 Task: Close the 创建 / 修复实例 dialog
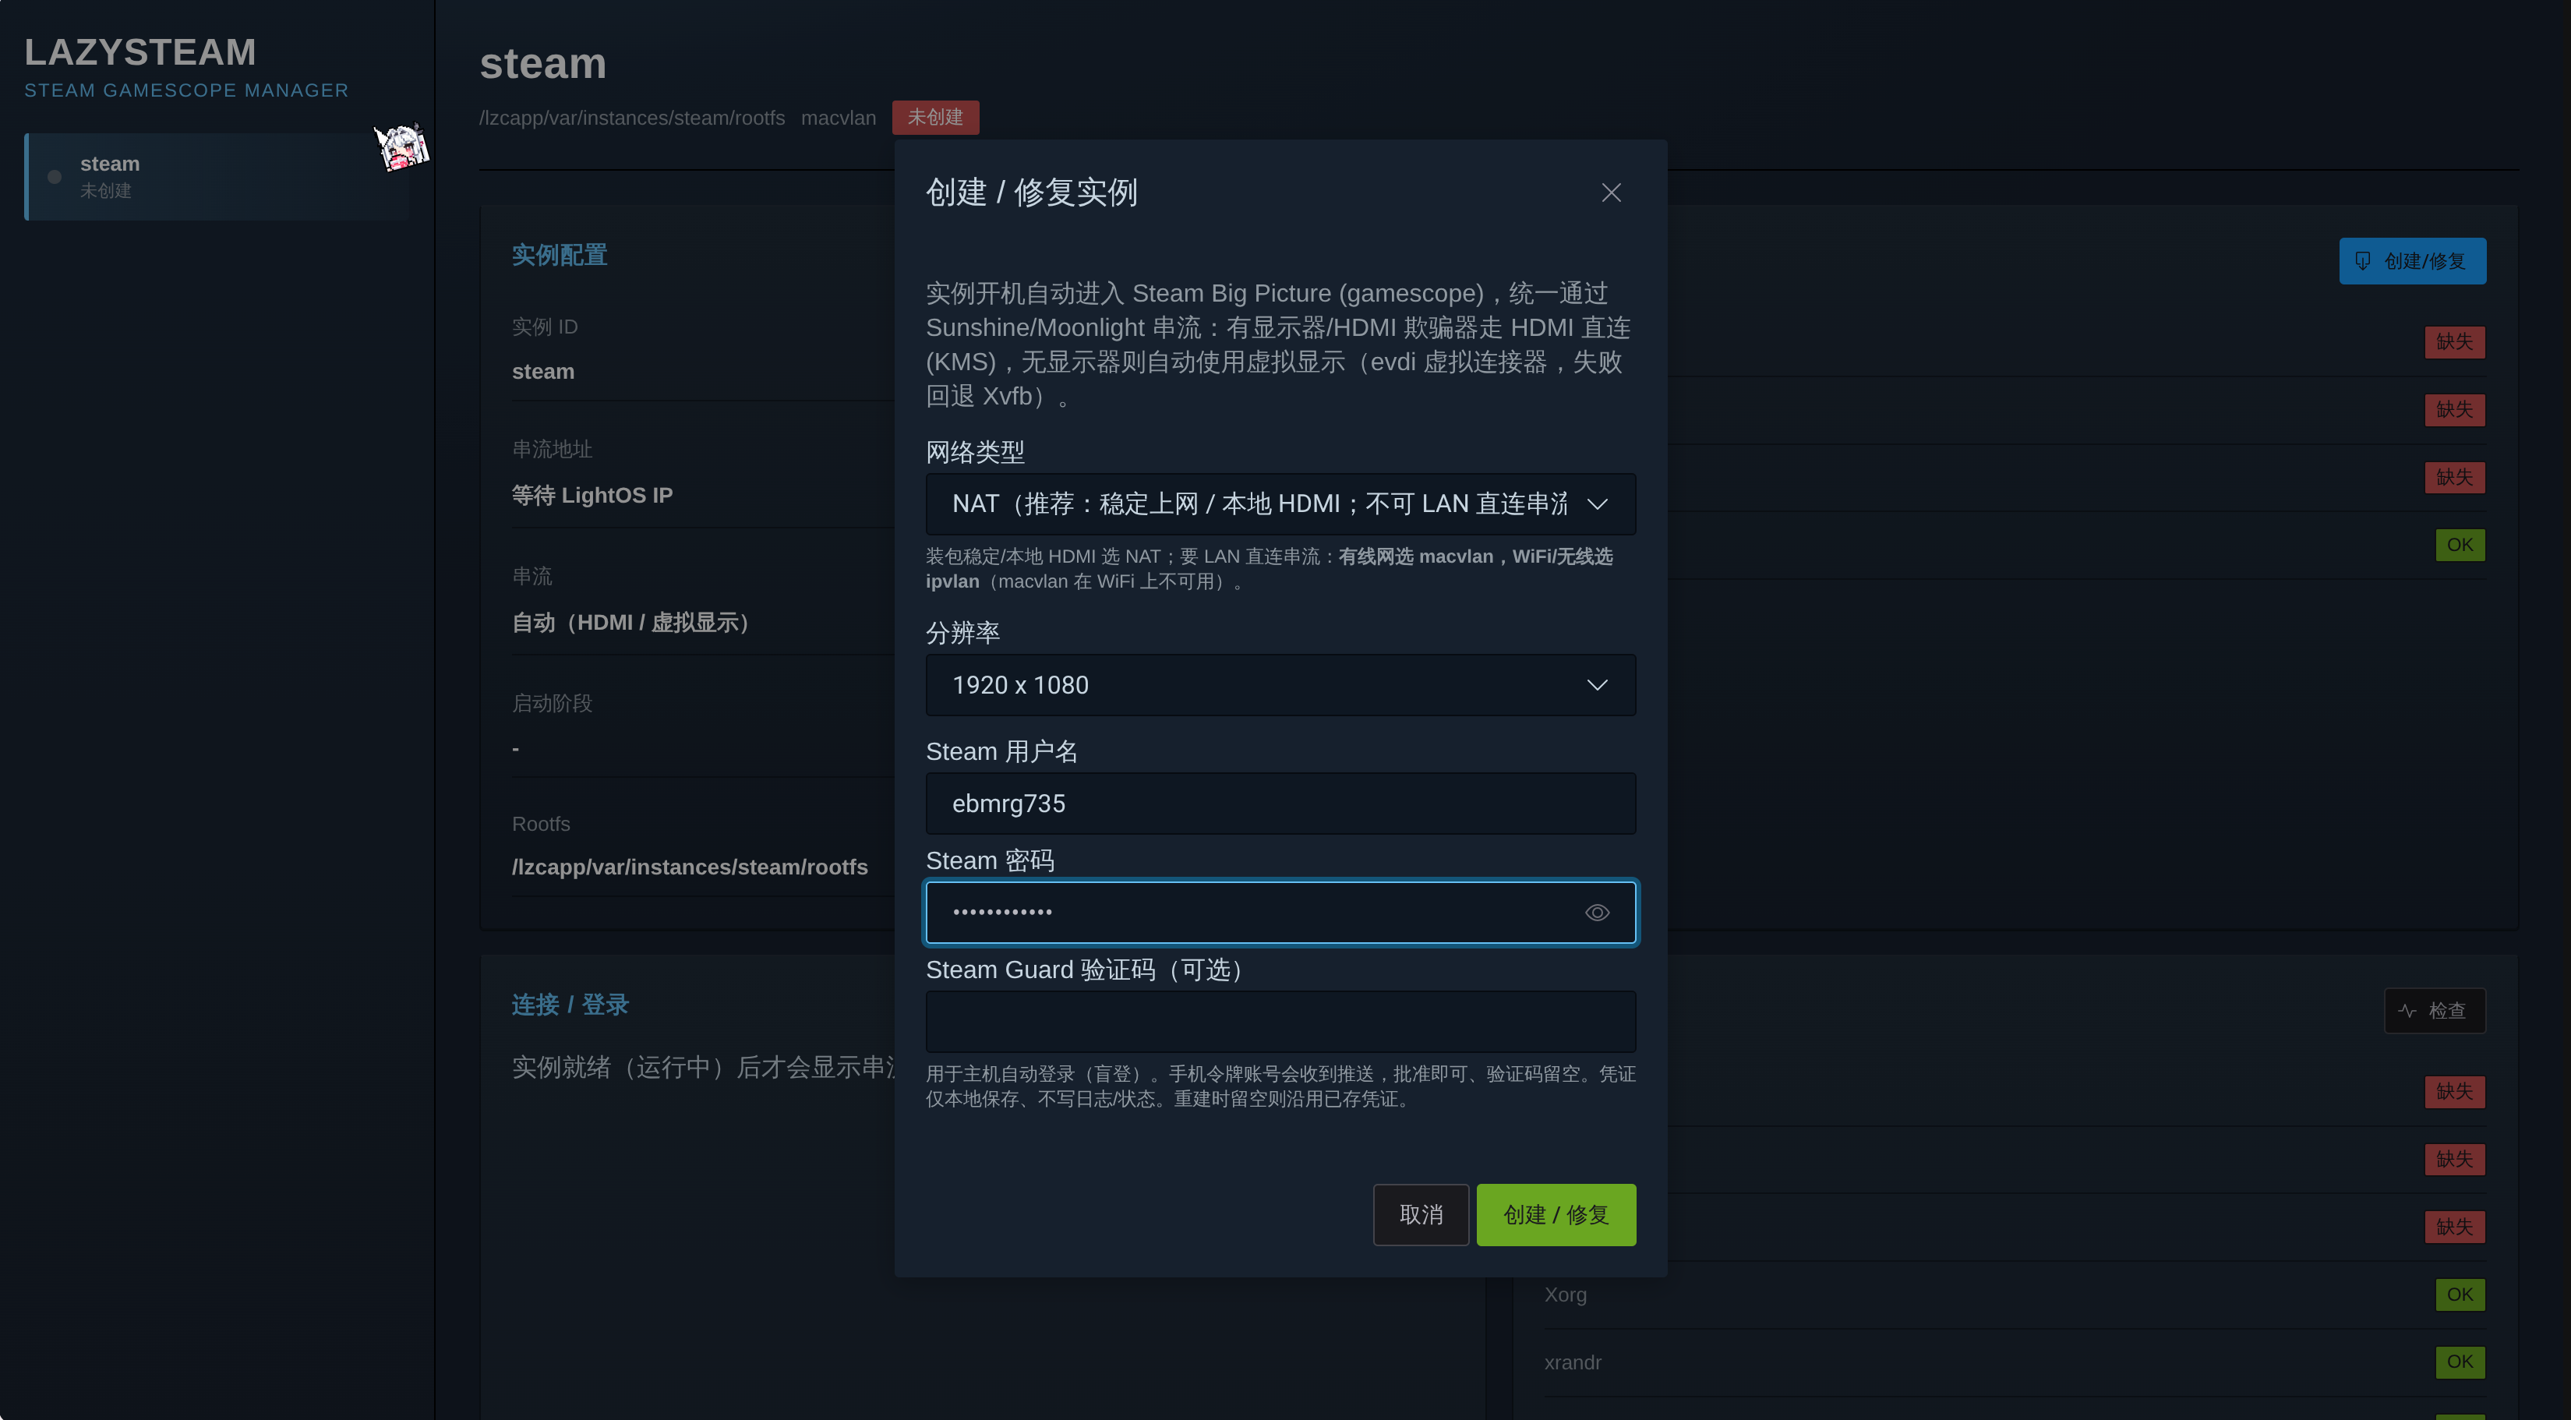click(x=1611, y=193)
